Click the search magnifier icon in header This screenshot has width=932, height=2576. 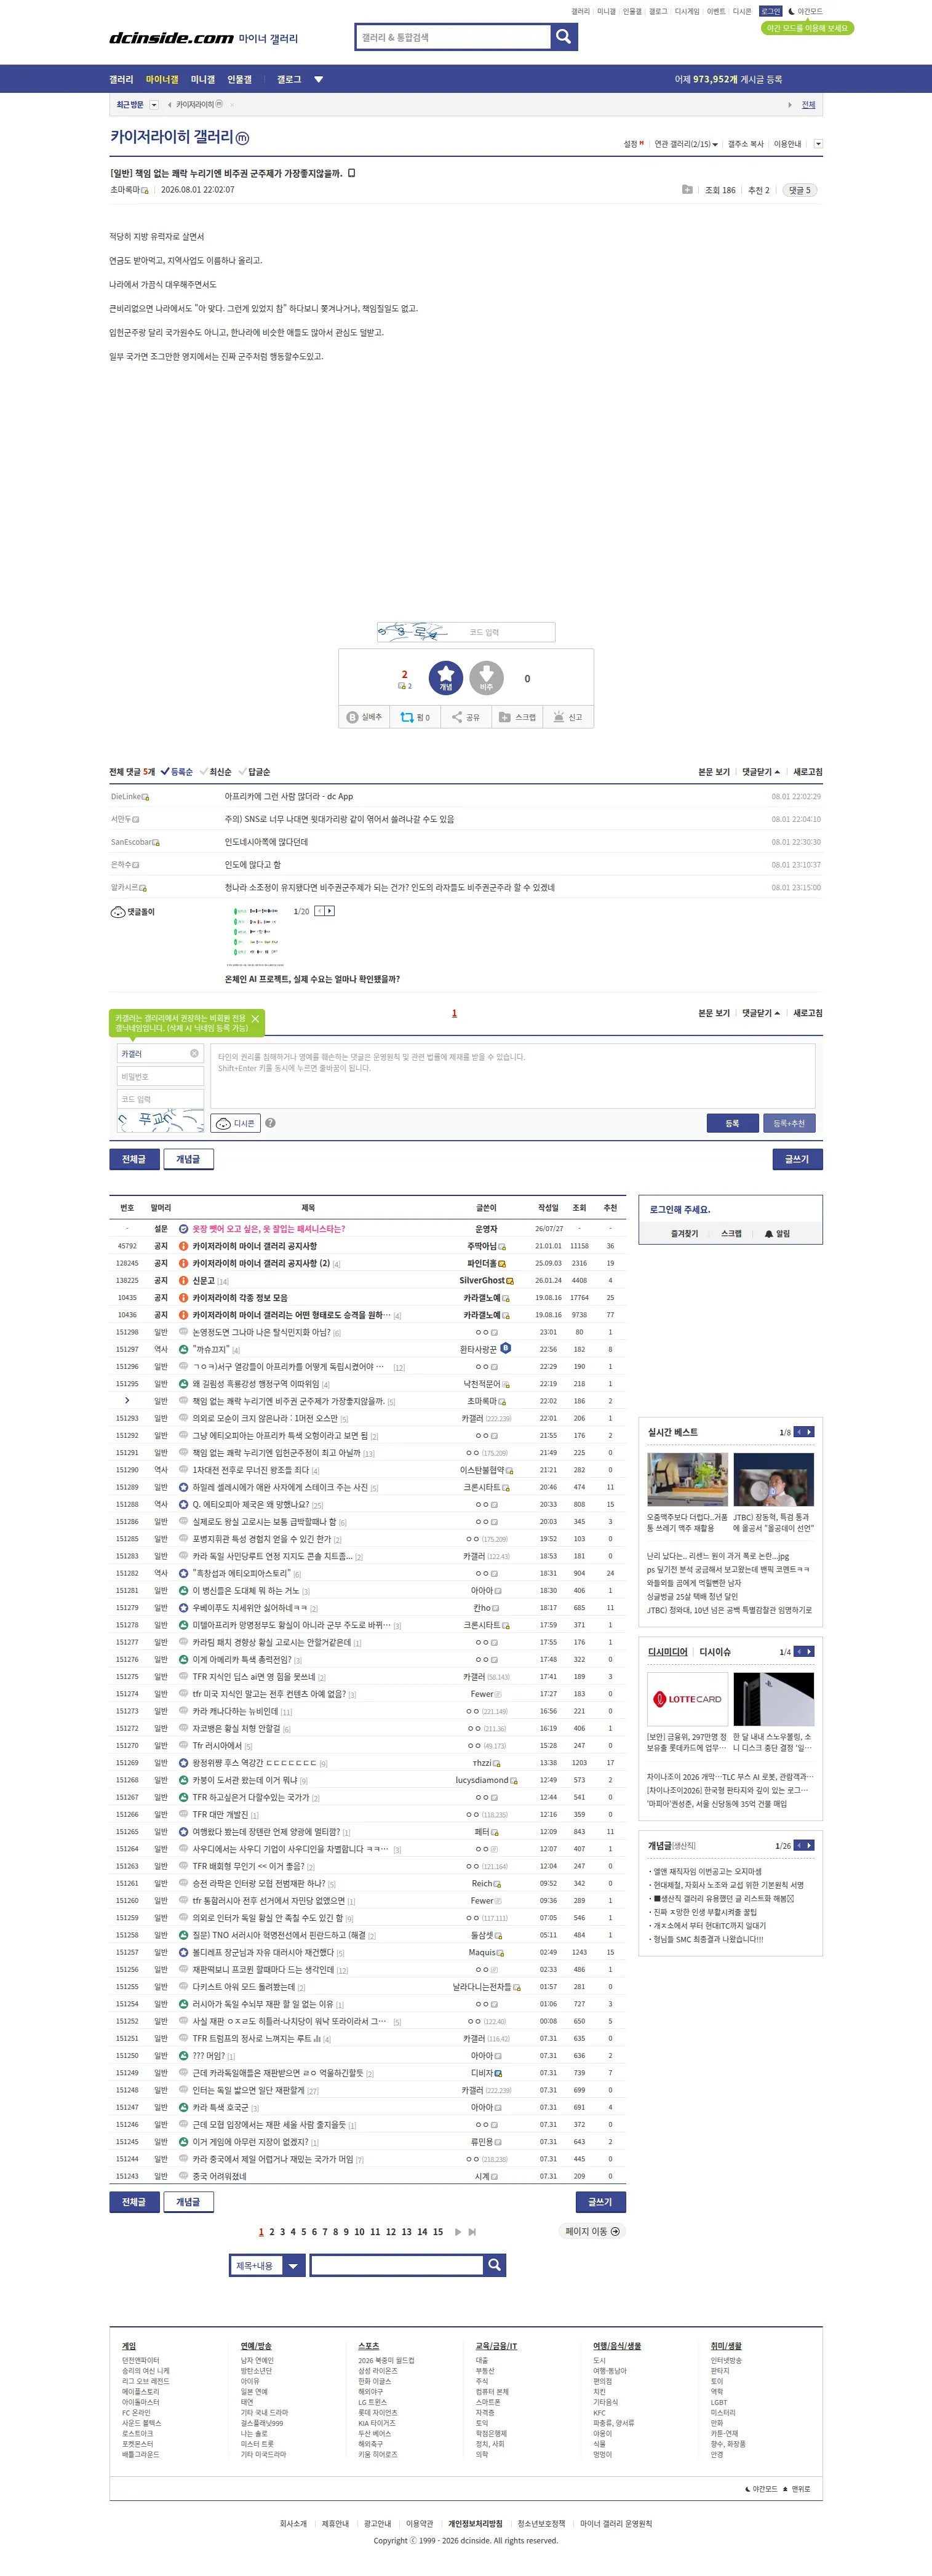[564, 37]
